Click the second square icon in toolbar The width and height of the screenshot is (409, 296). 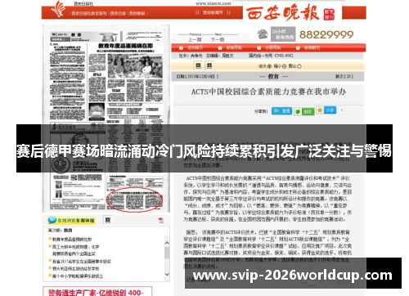tap(209, 65)
